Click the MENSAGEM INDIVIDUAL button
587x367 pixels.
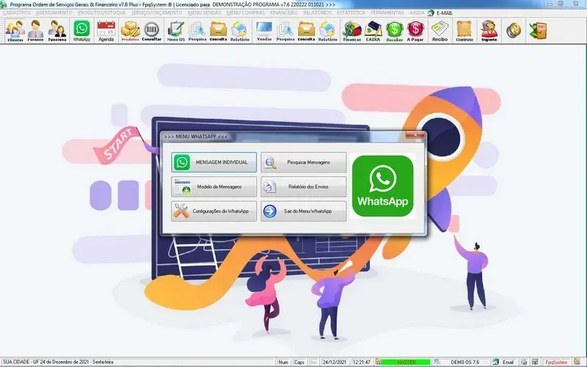click(214, 162)
